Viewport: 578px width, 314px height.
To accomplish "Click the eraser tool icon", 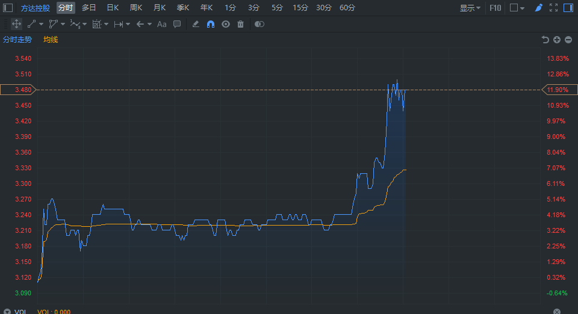I will [195, 24].
